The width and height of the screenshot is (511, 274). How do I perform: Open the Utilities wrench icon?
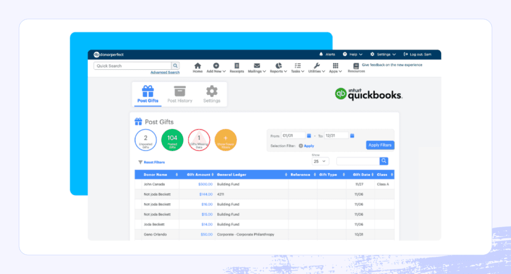316,66
